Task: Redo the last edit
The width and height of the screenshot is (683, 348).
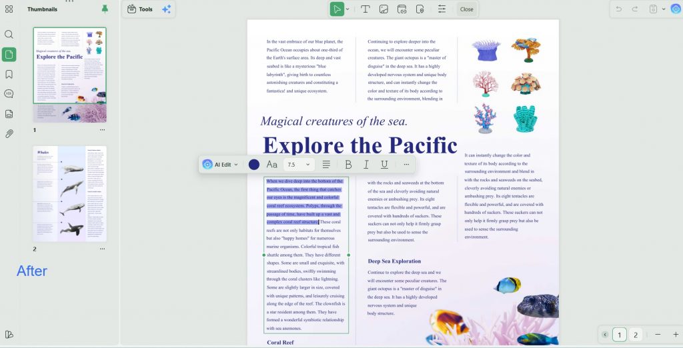Action: click(635, 9)
